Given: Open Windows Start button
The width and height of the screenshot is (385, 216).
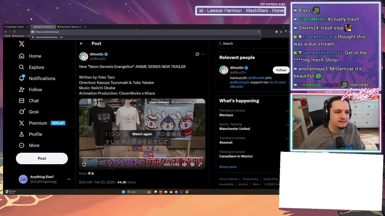Looking at the screenshot, I should coord(123,192).
